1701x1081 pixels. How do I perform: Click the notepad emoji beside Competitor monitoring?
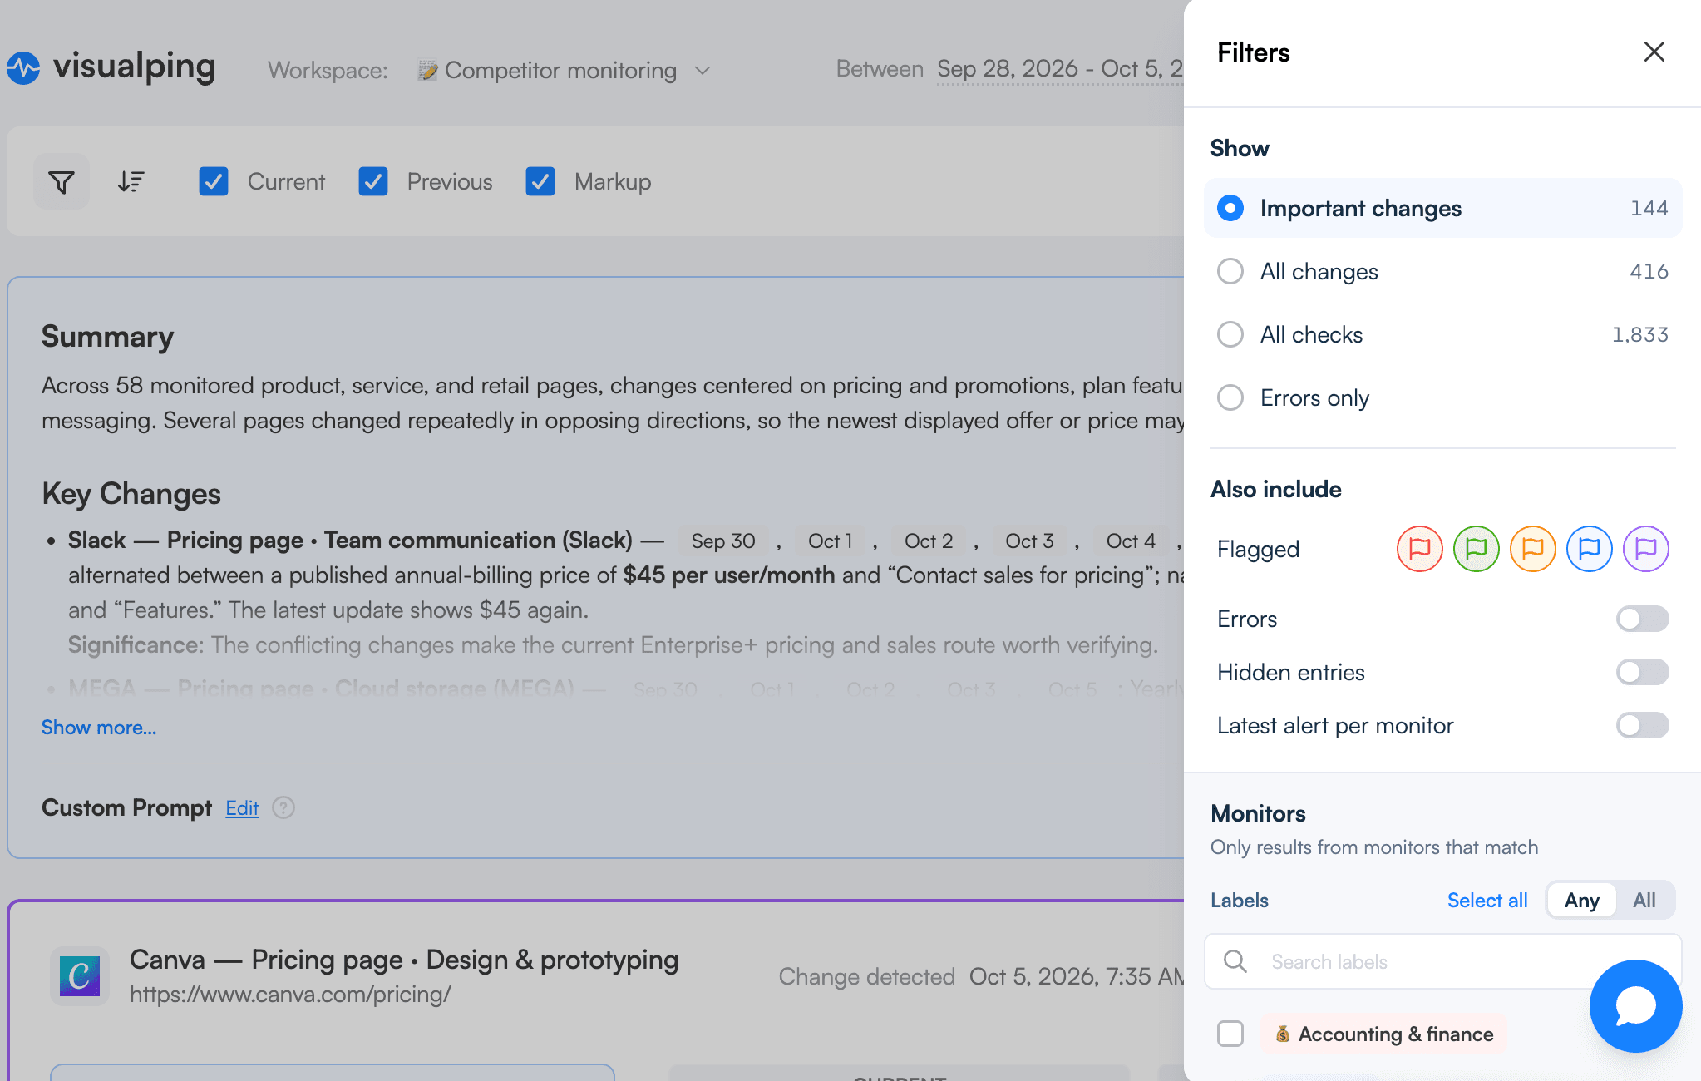point(427,70)
